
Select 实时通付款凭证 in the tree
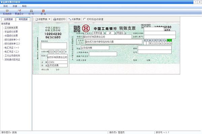(x=12, y=60)
